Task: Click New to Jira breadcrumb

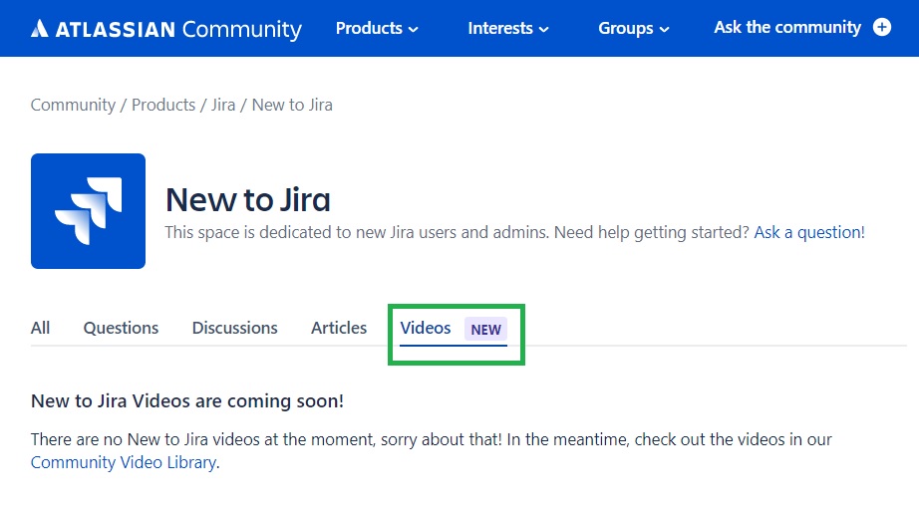Action: click(292, 105)
